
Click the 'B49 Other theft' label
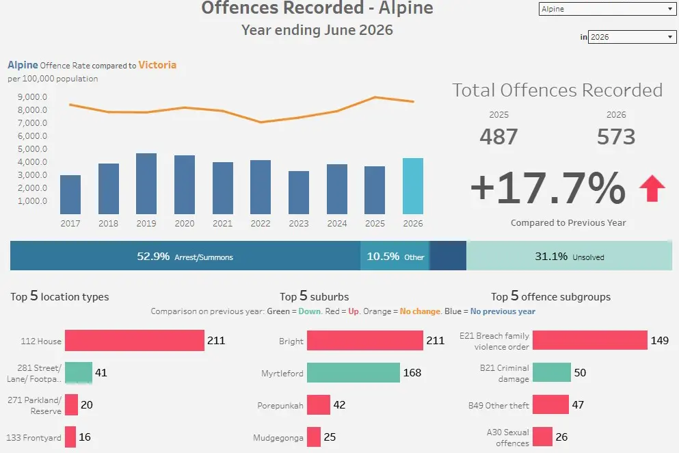click(x=498, y=405)
